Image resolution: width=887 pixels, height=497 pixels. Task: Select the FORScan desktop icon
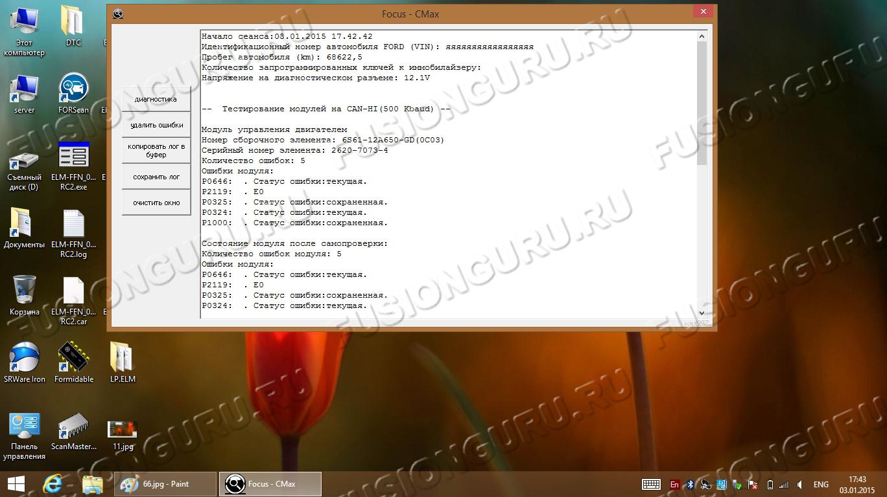point(73,94)
